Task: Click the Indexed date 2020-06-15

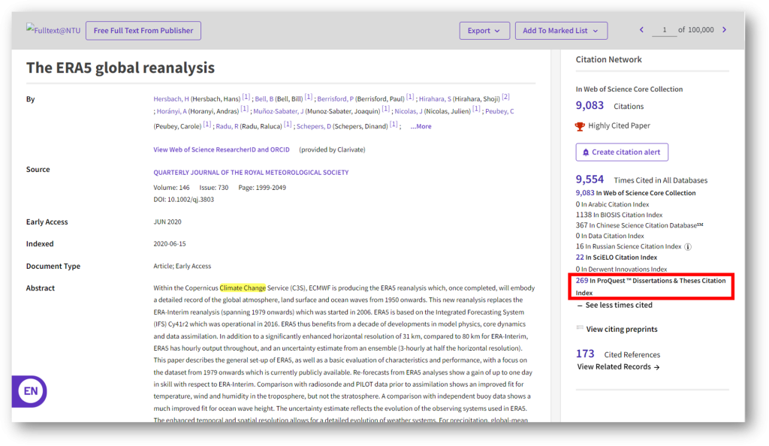Action: coord(170,243)
